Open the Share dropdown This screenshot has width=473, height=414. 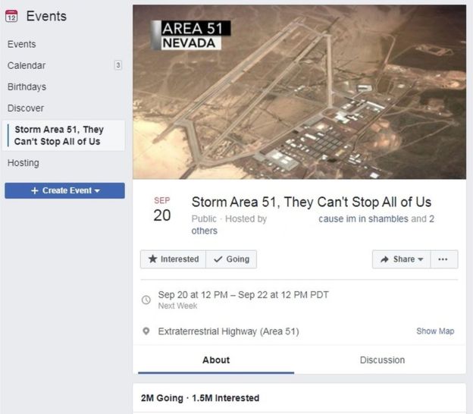[x=401, y=259]
